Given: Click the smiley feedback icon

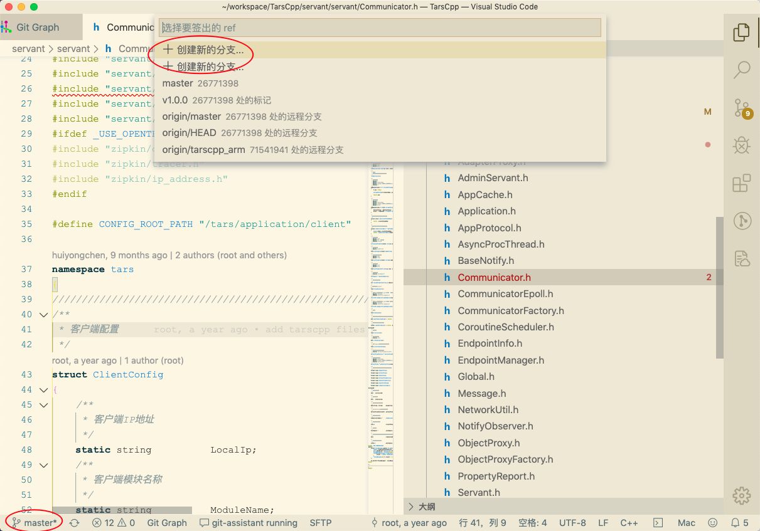Looking at the screenshot, I should tap(712, 523).
